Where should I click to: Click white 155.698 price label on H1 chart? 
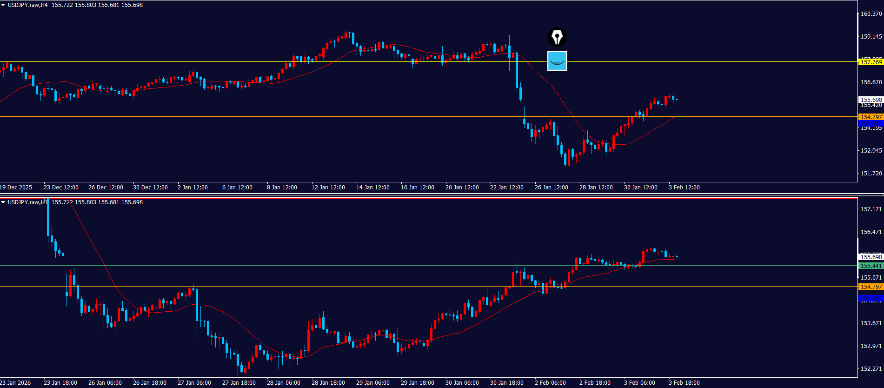pyautogui.click(x=871, y=257)
